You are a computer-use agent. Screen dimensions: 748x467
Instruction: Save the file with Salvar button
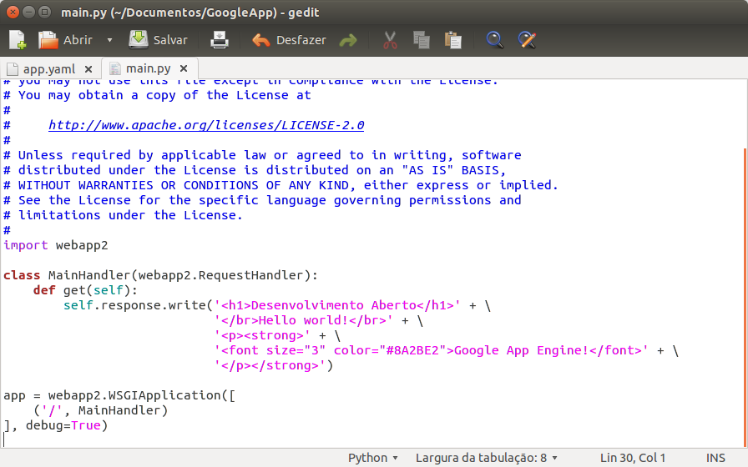pos(159,40)
